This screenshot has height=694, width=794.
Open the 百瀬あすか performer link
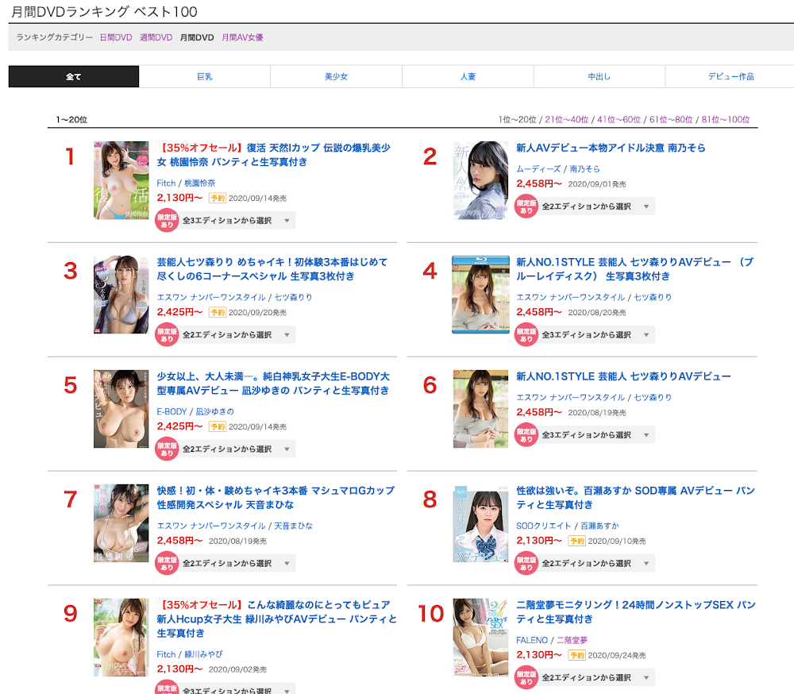[x=599, y=526]
